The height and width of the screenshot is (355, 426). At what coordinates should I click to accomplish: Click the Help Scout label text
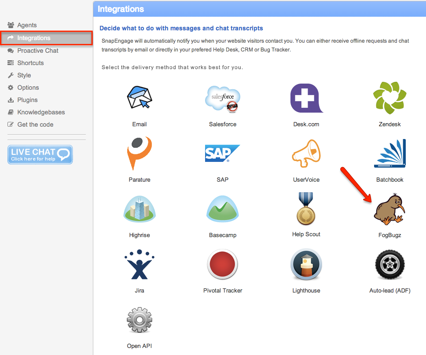coord(306,234)
